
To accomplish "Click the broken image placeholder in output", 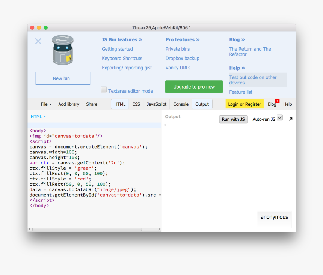I will pos(165,125).
